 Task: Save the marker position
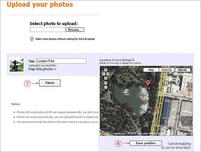(x=145, y=143)
